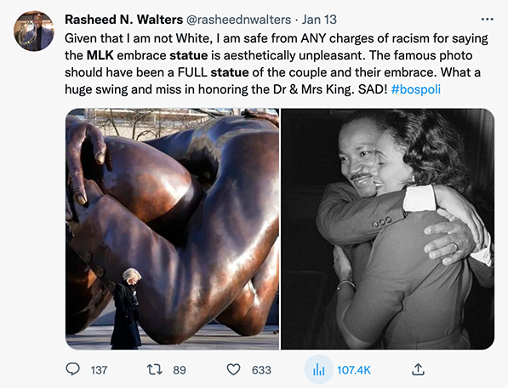The height and width of the screenshot is (388, 508).
Task: Open the three-dot more options menu
Action: (x=488, y=20)
